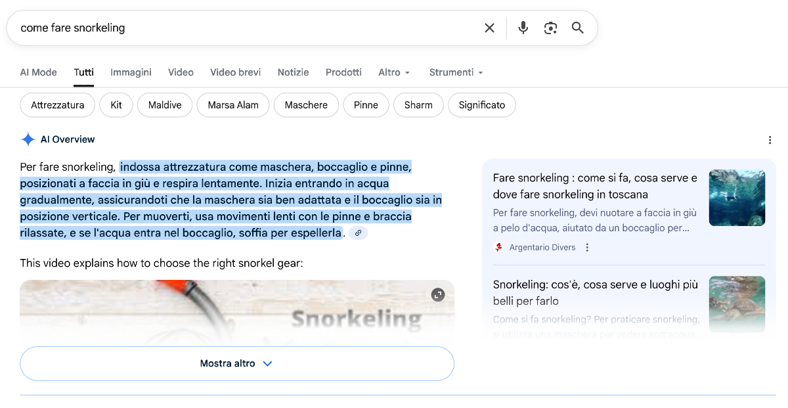Click the microphone voice search icon

(523, 28)
